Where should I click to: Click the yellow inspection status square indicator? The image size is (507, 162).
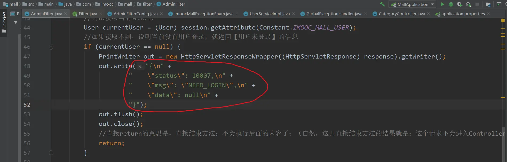click(x=503, y=20)
